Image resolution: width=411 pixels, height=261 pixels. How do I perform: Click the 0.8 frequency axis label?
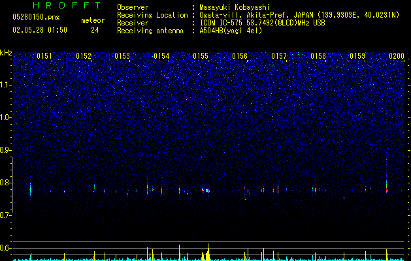[x=5, y=183]
